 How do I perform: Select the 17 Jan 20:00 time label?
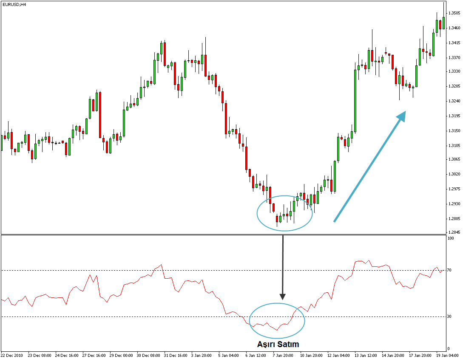(420, 356)
